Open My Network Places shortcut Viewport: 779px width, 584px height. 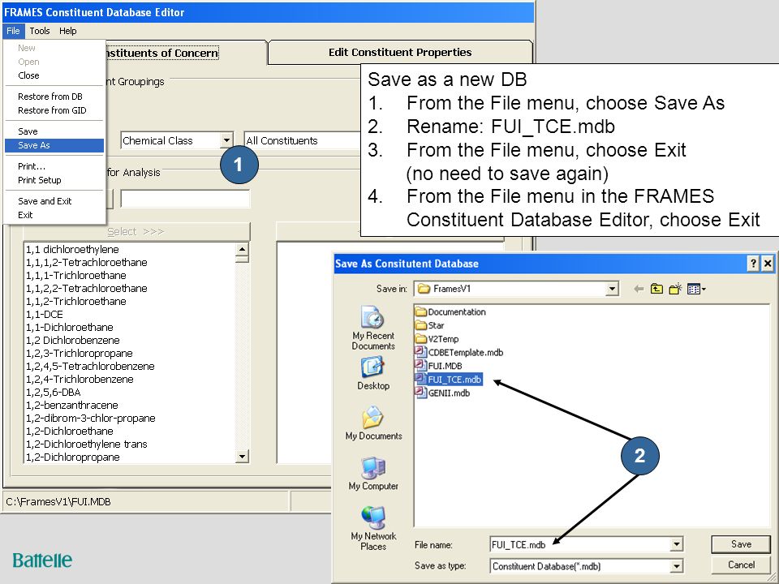click(373, 528)
